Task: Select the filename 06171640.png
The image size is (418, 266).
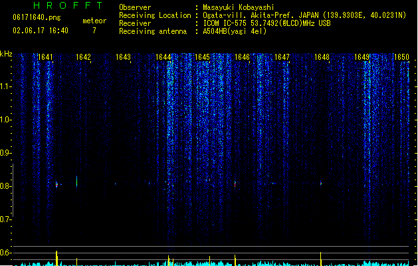Action: (37, 17)
